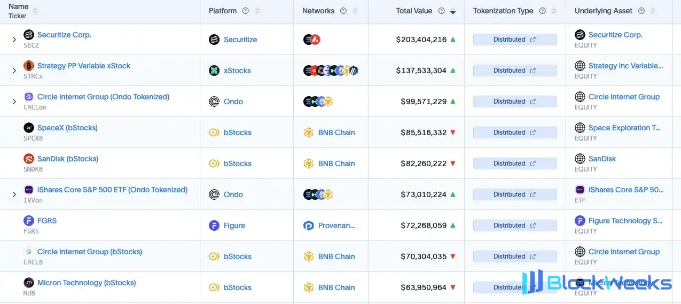Open the SanDisk (bStocks) asset link
This screenshot has width=681, height=304.
click(x=68, y=159)
